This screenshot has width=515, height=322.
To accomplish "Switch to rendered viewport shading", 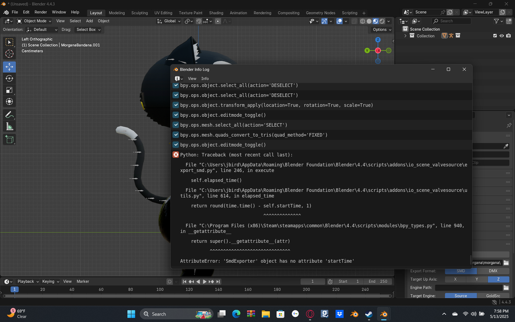I will [382, 21].
